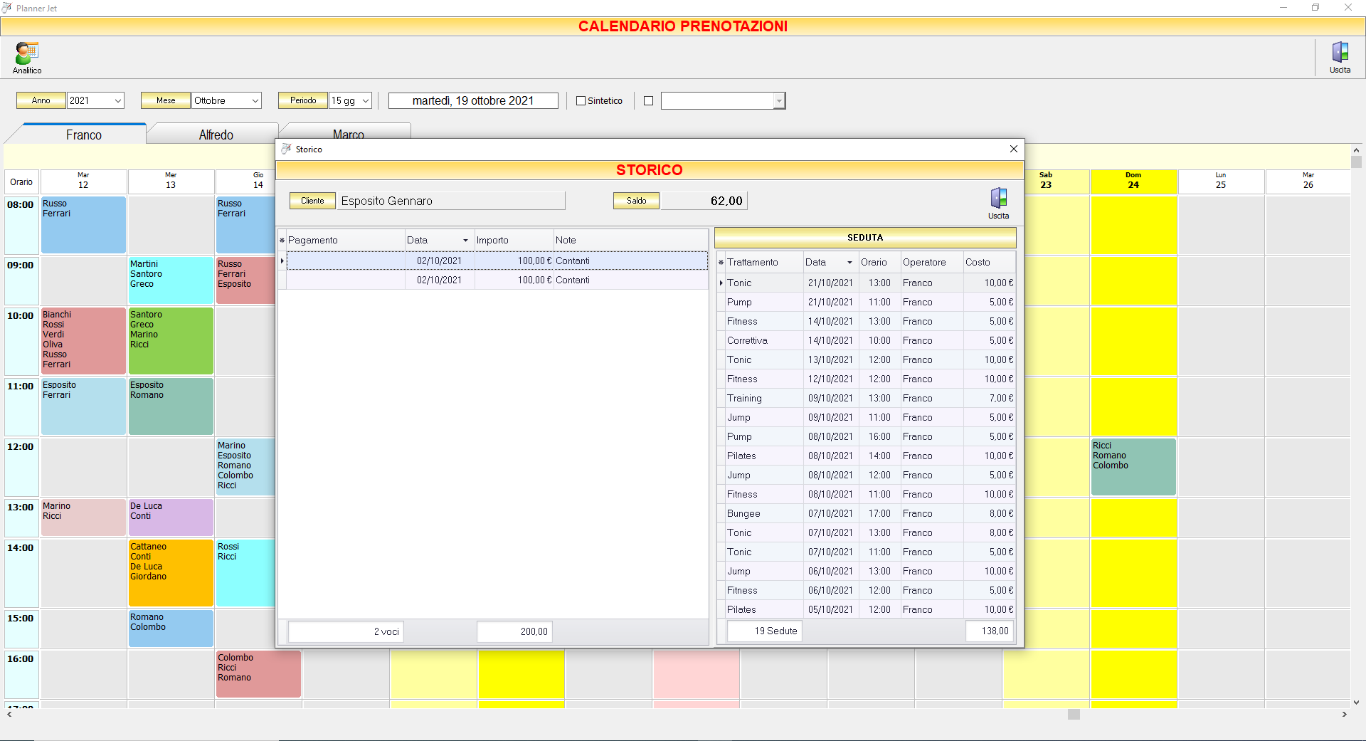The width and height of the screenshot is (1366, 741).
Task: Toggle the Sintetico checkbox
Action: pyautogui.click(x=581, y=101)
